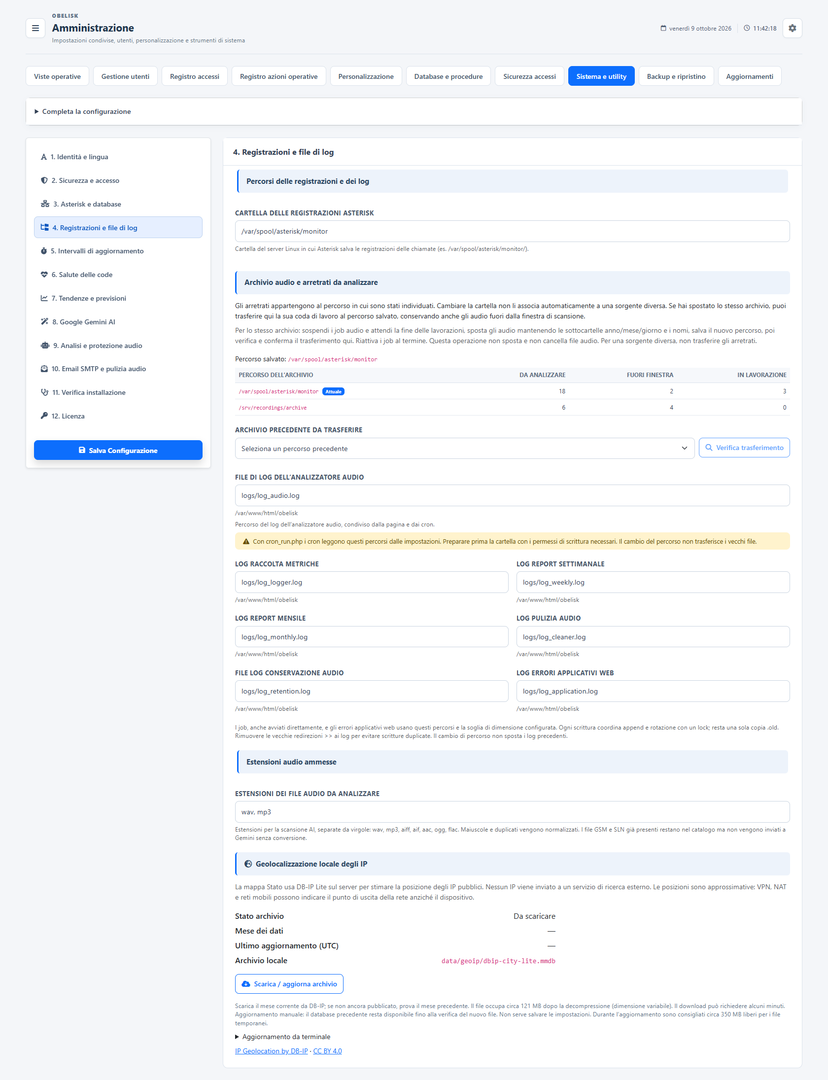Click the Licenza key icon

pyautogui.click(x=44, y=416)
